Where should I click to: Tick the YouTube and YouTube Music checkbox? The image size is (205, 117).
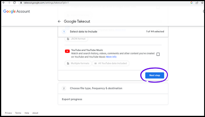pos(158,54)
